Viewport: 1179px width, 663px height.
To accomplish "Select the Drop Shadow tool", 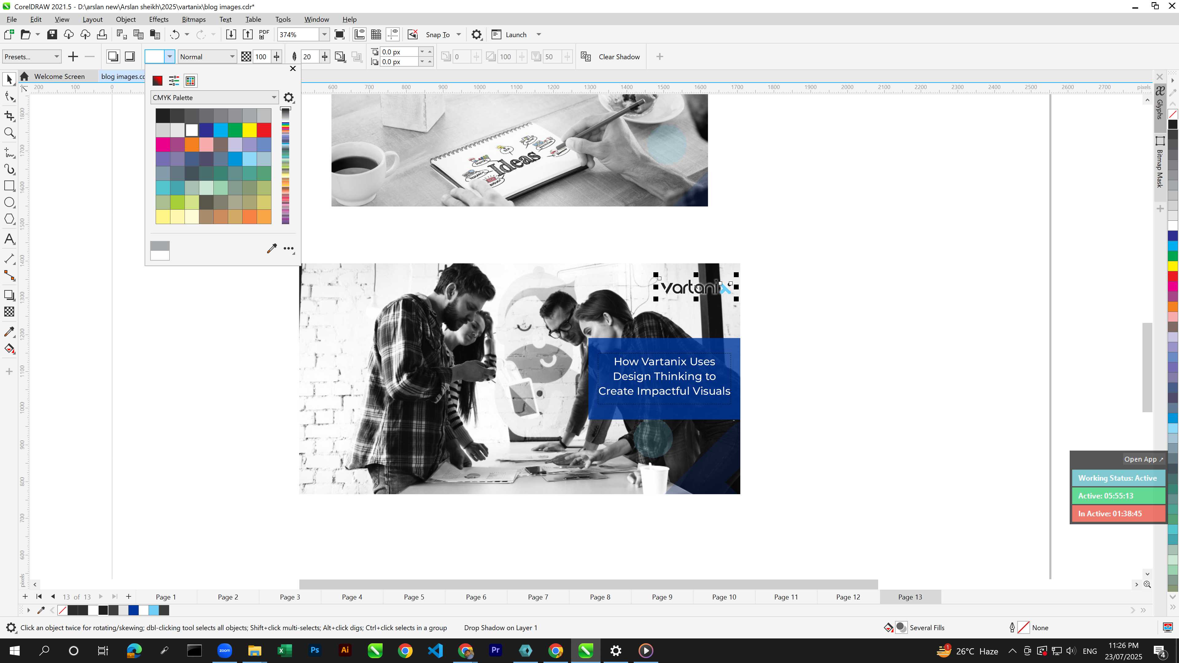I will (x=9, y=295).
